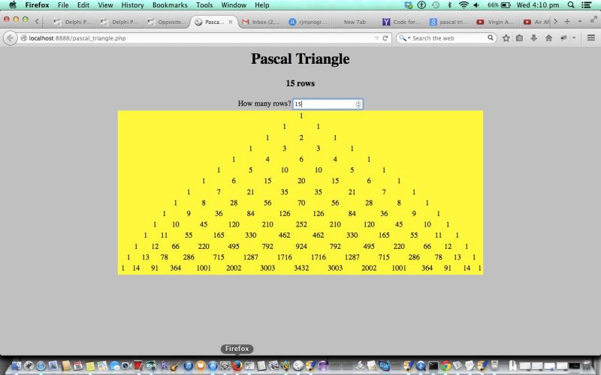Click the battery status indicator

499,5
